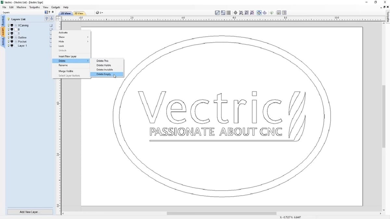Tile views vertically icon
The width and height of the screenshot is (390, 219).
coord(284,13)
